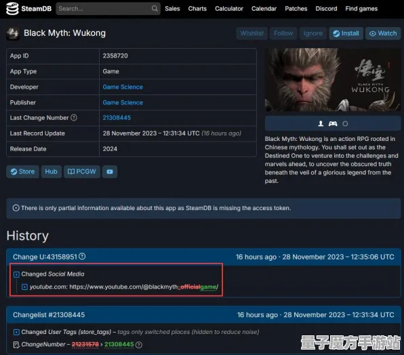Collapse the youtube.com change row

(24, 287)
